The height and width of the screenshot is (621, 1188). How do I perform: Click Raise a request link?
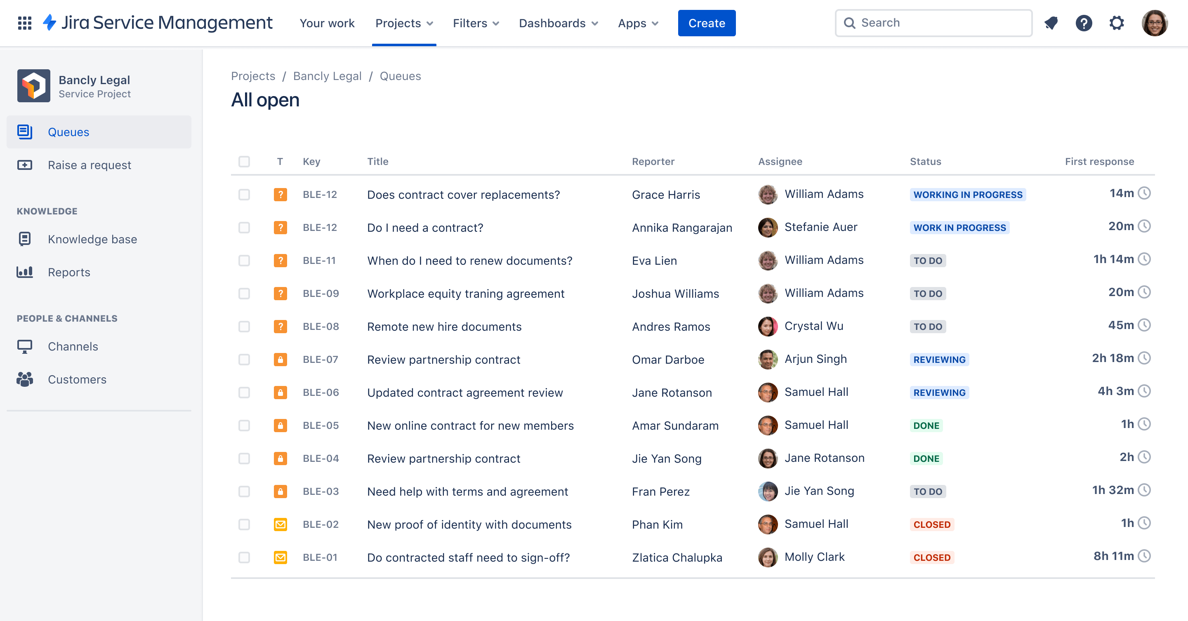[90, 165]
